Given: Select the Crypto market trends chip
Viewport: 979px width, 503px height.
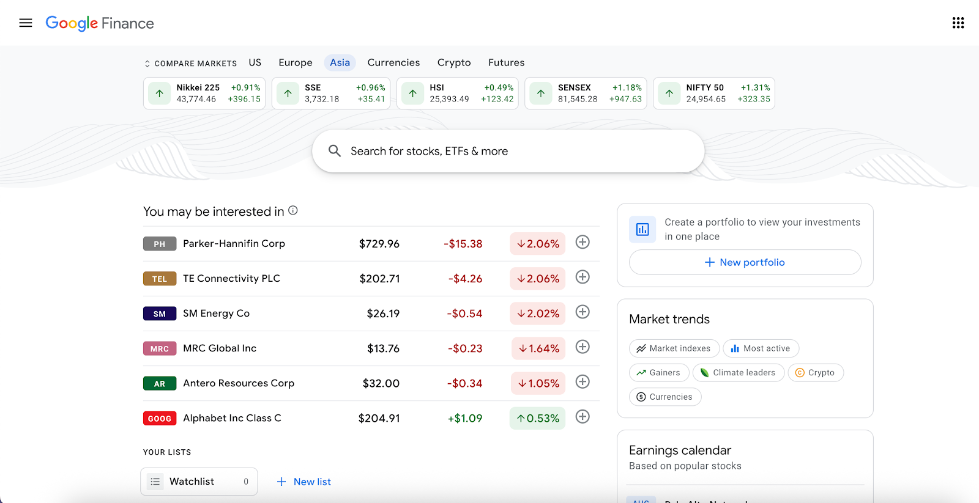Looking at the screenshot, I should tap(816, 373).
